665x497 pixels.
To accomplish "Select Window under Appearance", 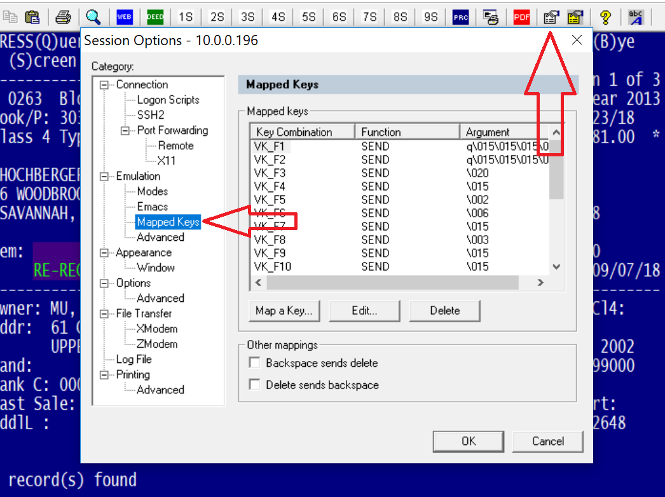I will [x=156, y=268].
